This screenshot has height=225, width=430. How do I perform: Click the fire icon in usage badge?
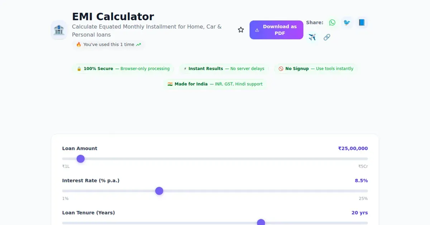[x=79, y=45]
